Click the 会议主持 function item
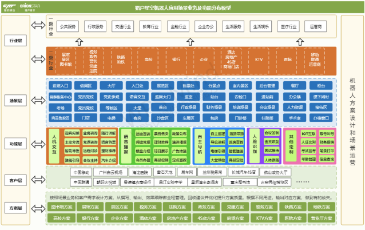This screenshot has width=365, height=230. point(90,160)
